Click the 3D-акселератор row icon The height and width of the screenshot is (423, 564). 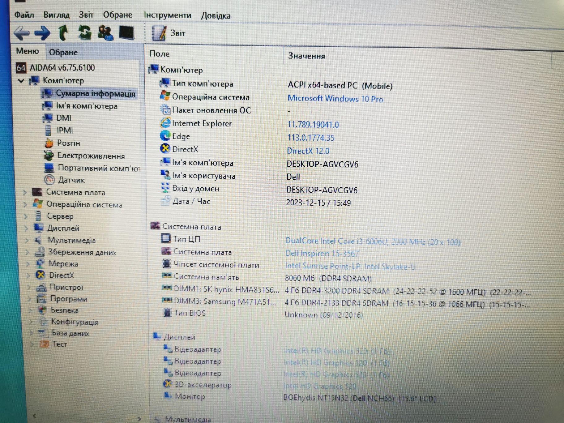pyautogui.click(x=167, y=384)
